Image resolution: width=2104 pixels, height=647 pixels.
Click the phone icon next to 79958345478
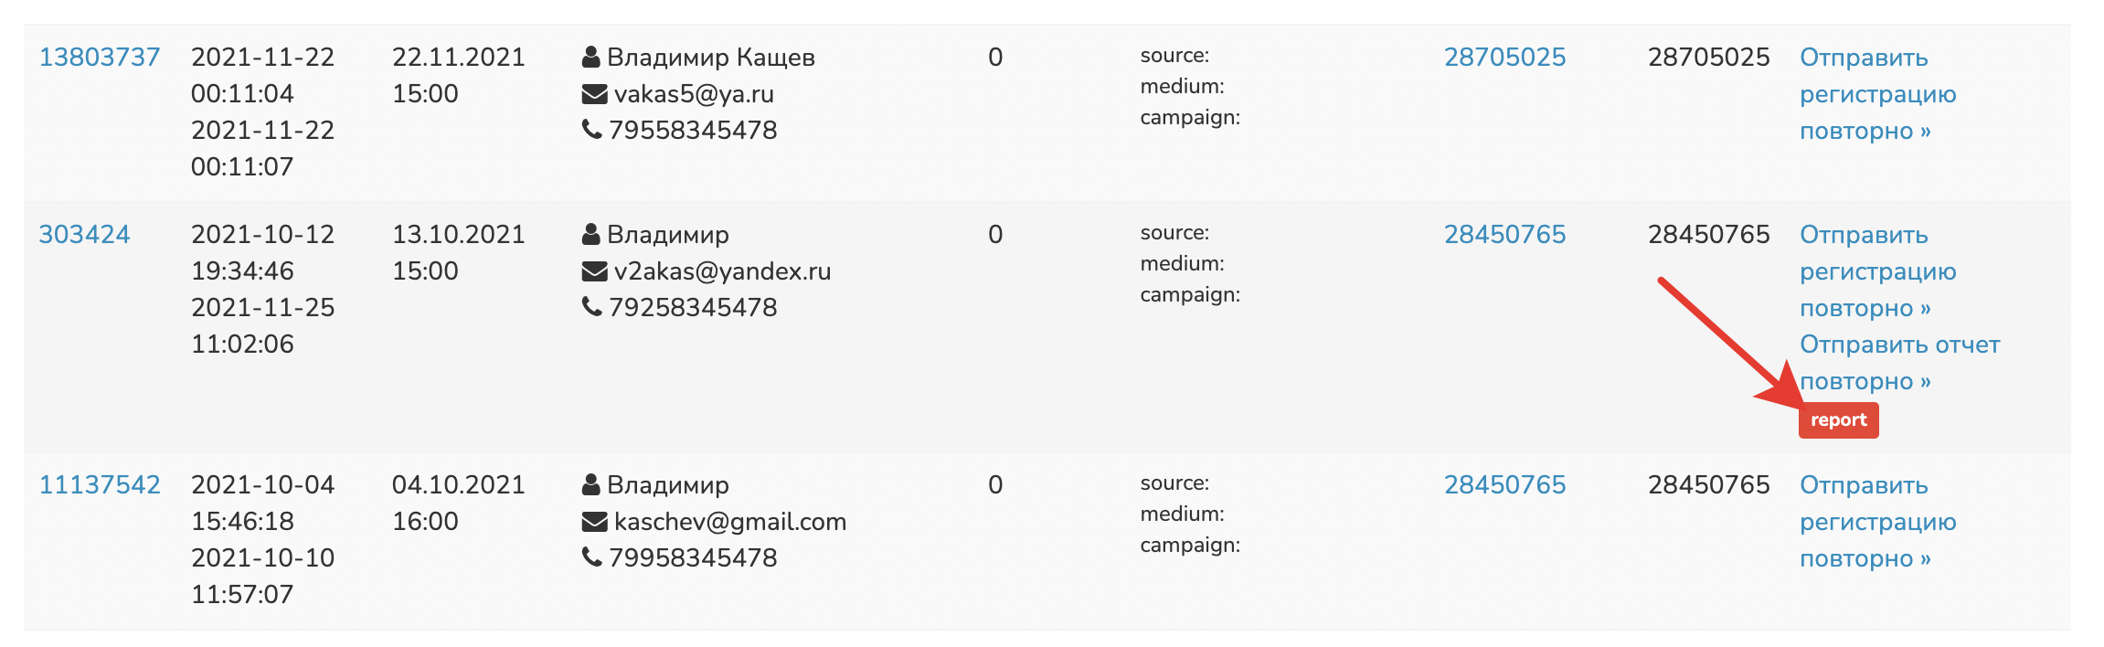coord(591,557)
